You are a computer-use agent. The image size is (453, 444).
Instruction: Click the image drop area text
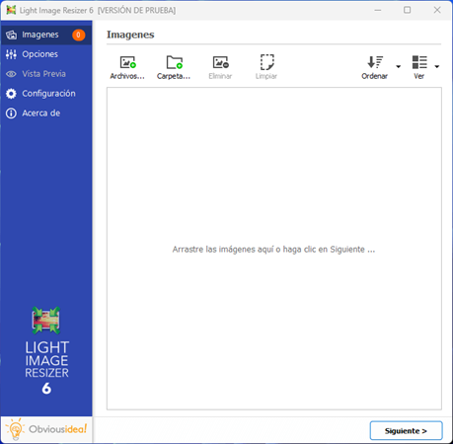(x=273, y=250)
